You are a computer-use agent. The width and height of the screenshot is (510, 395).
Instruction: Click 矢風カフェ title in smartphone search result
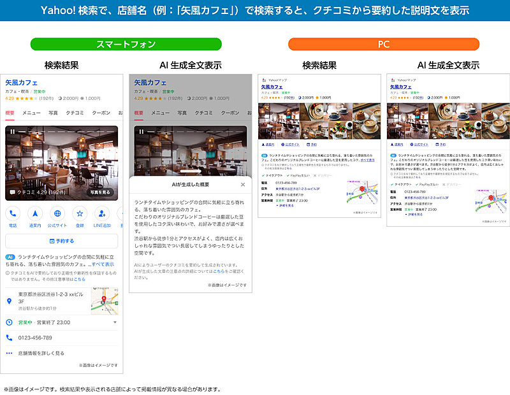click(21, 83)
